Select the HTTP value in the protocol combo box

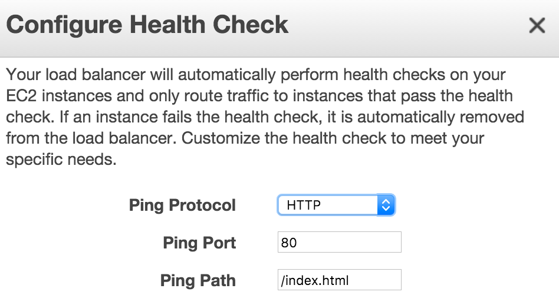point(304,205)
